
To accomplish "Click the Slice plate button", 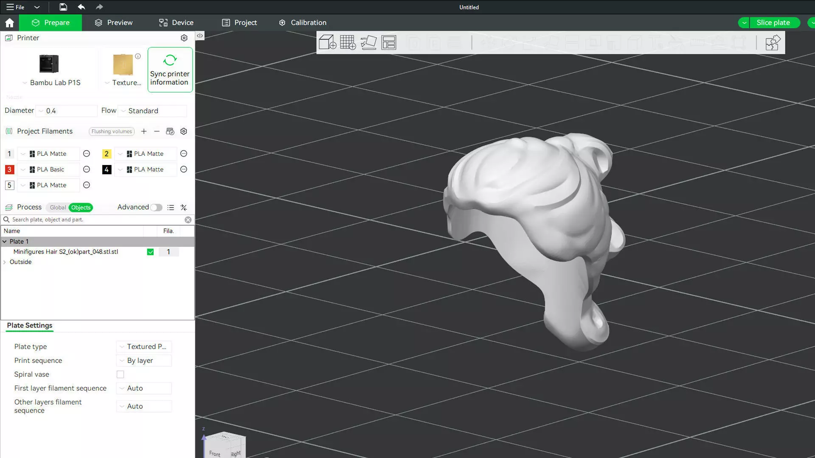I will [773, 22].
